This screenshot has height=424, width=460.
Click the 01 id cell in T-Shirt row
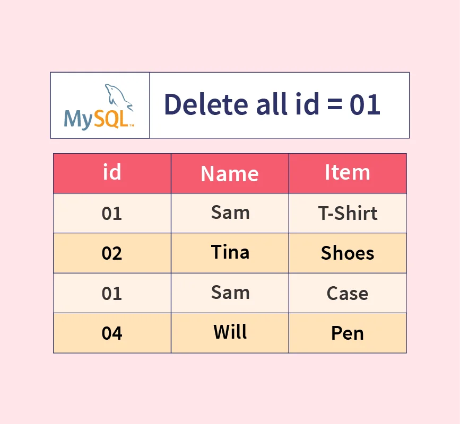coord(112,214)
